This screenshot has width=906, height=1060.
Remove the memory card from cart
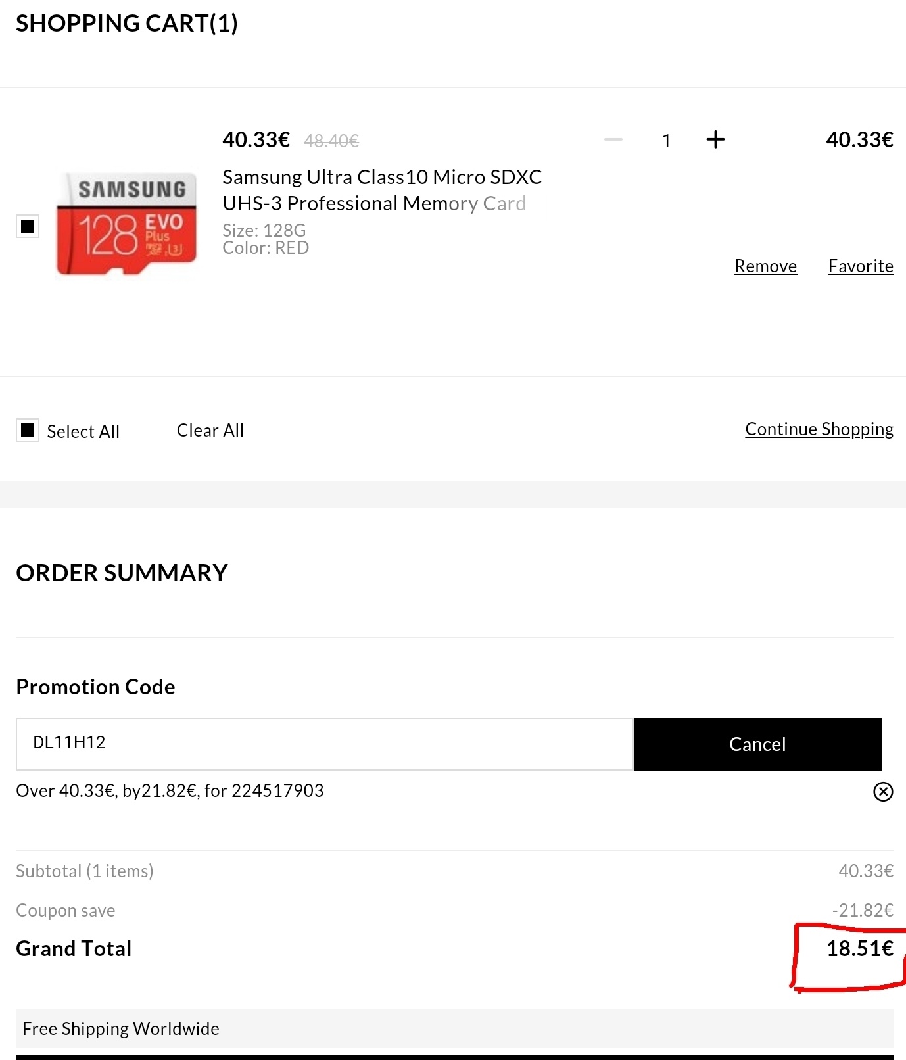coord(765,266)
